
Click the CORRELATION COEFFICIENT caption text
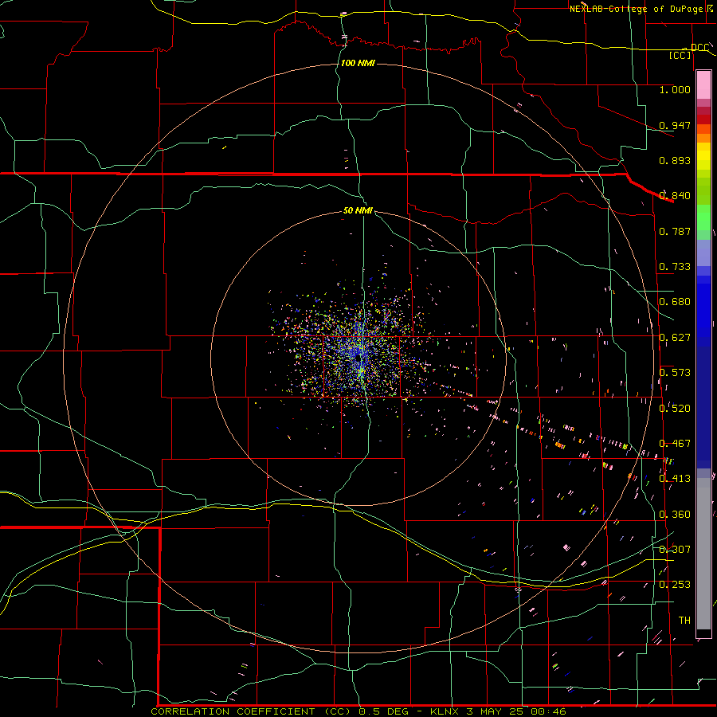pyautogui.click(x=233, y=711)
